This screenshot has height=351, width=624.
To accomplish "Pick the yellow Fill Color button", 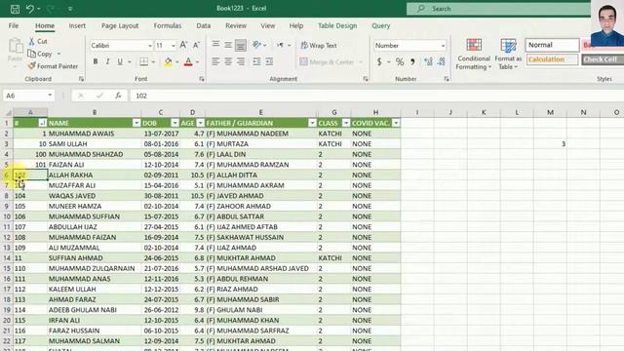I will tap(168, 61).
